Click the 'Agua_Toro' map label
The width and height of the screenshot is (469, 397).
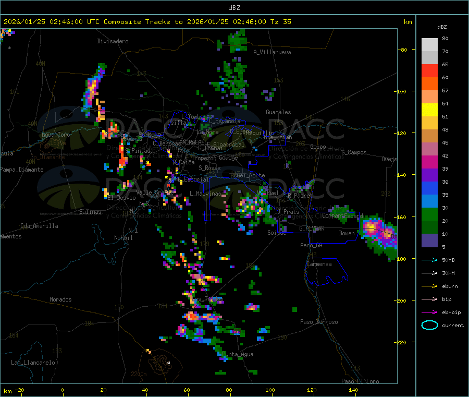point(56,135)
